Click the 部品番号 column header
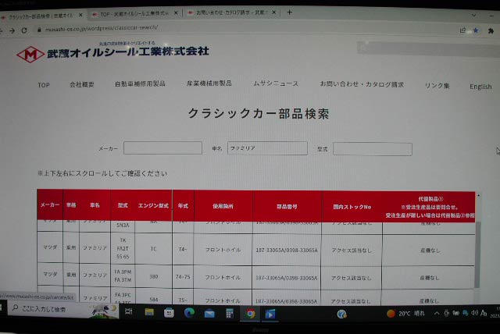 pos(287,207)
